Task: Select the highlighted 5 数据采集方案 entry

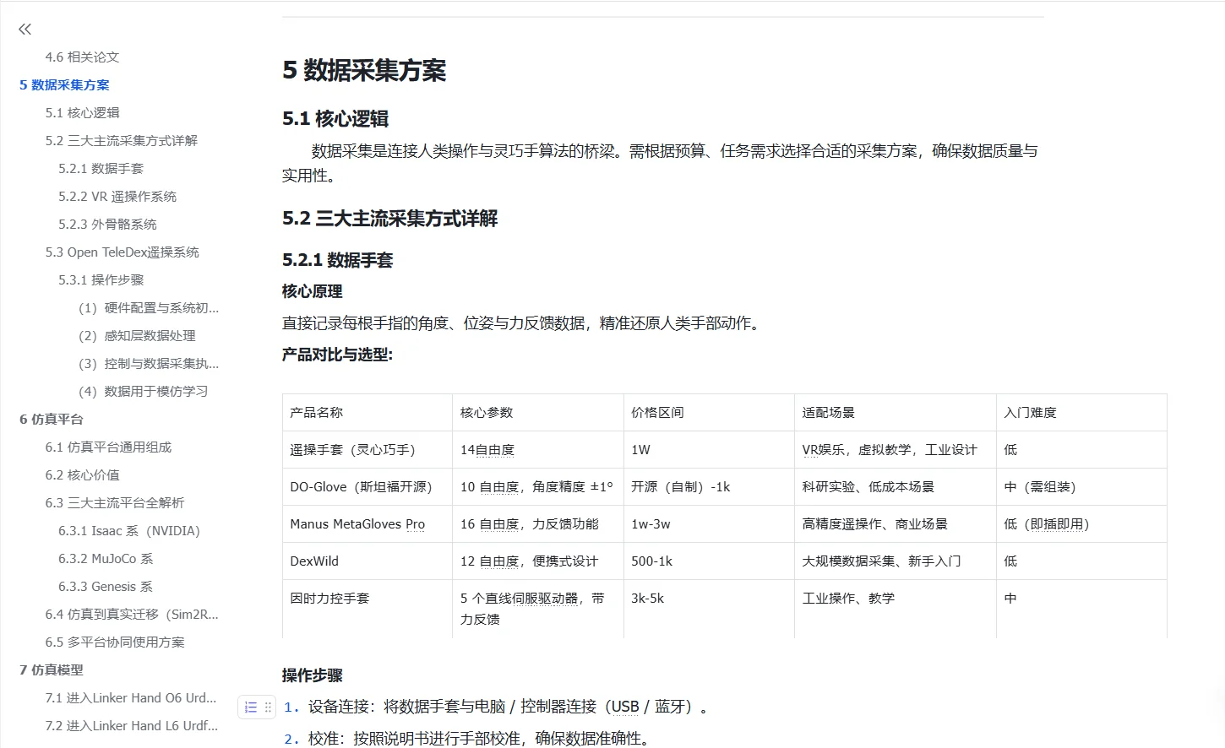Action: [63, 84]
